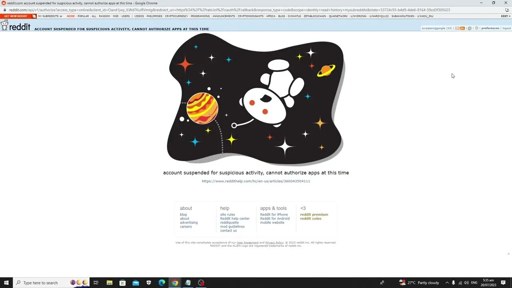Screen dimensions: 512x288
Task: Open the careers footer link
Action: [186, 227]
